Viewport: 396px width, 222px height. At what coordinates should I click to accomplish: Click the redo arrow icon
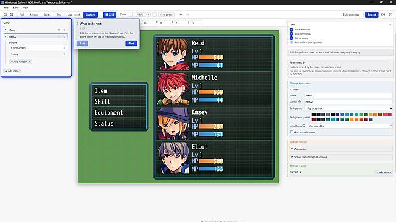coord(187,15)
